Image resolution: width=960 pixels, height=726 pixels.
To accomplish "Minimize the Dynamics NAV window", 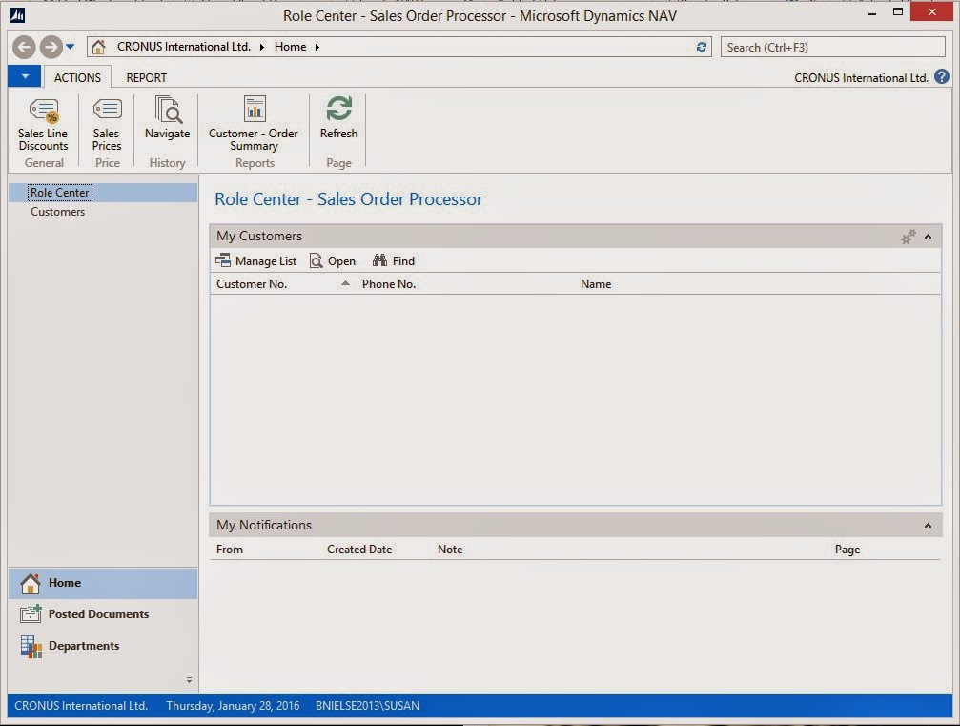I will pyautogui.click(x=872, y=12).
